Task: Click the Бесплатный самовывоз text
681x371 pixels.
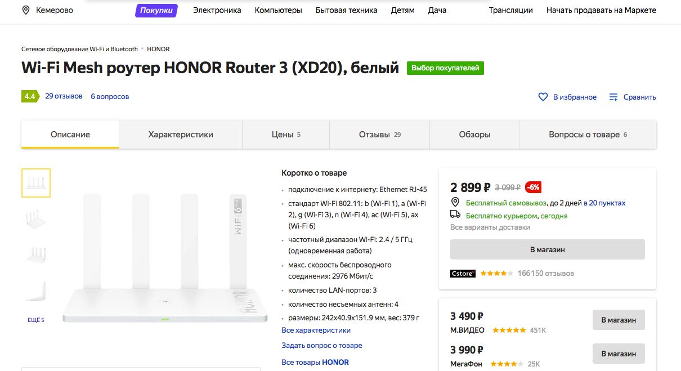Action: [x=507, y=203]
